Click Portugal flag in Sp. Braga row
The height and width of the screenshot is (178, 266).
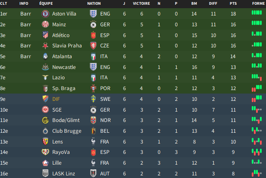[x=92, y=88]
